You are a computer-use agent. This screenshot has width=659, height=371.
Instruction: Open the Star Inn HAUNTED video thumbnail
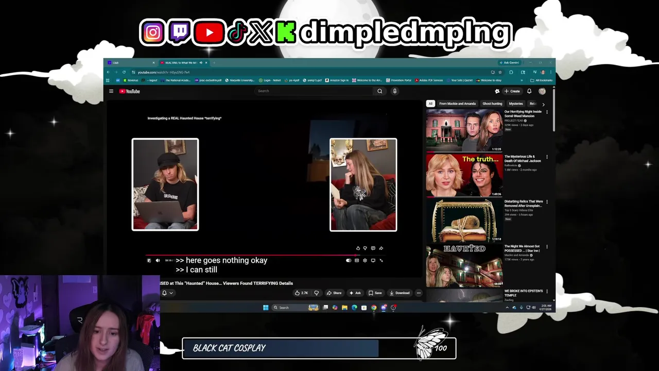coord(464,265)
